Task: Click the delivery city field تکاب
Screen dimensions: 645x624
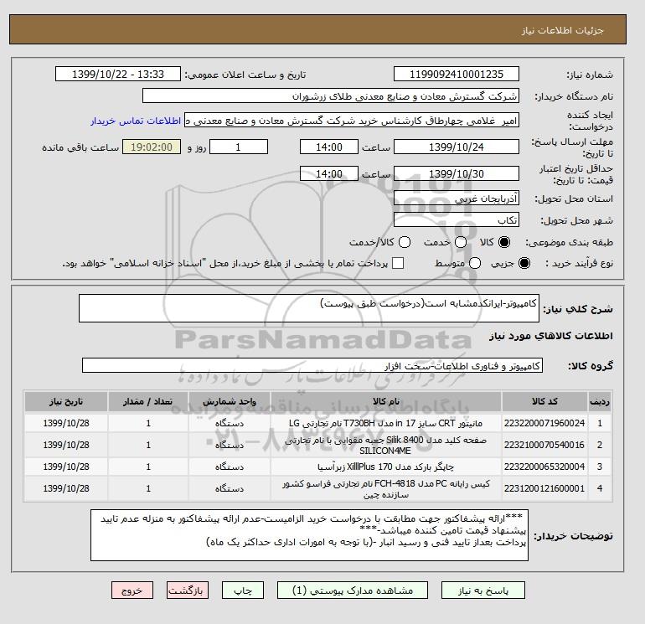Action: coord(457,219)
